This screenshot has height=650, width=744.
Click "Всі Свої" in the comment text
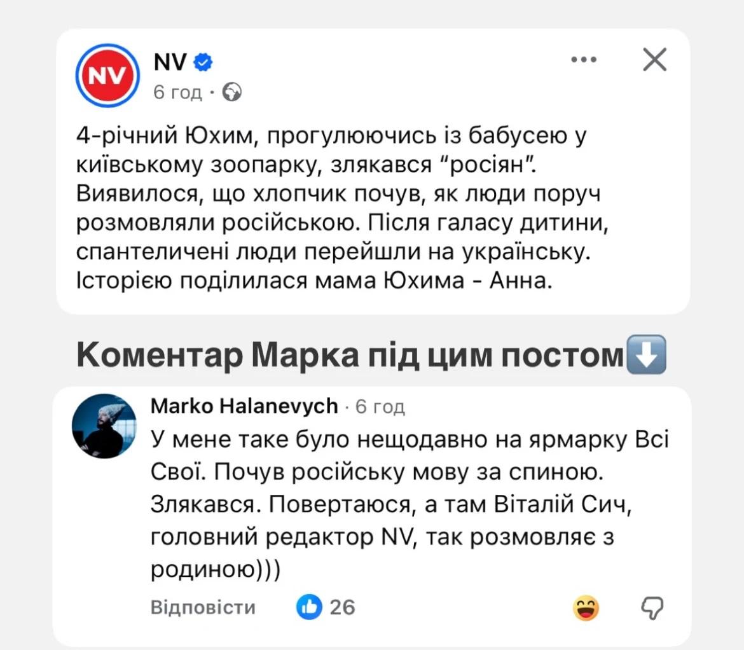pyautogui.click(x=641, y=439)
